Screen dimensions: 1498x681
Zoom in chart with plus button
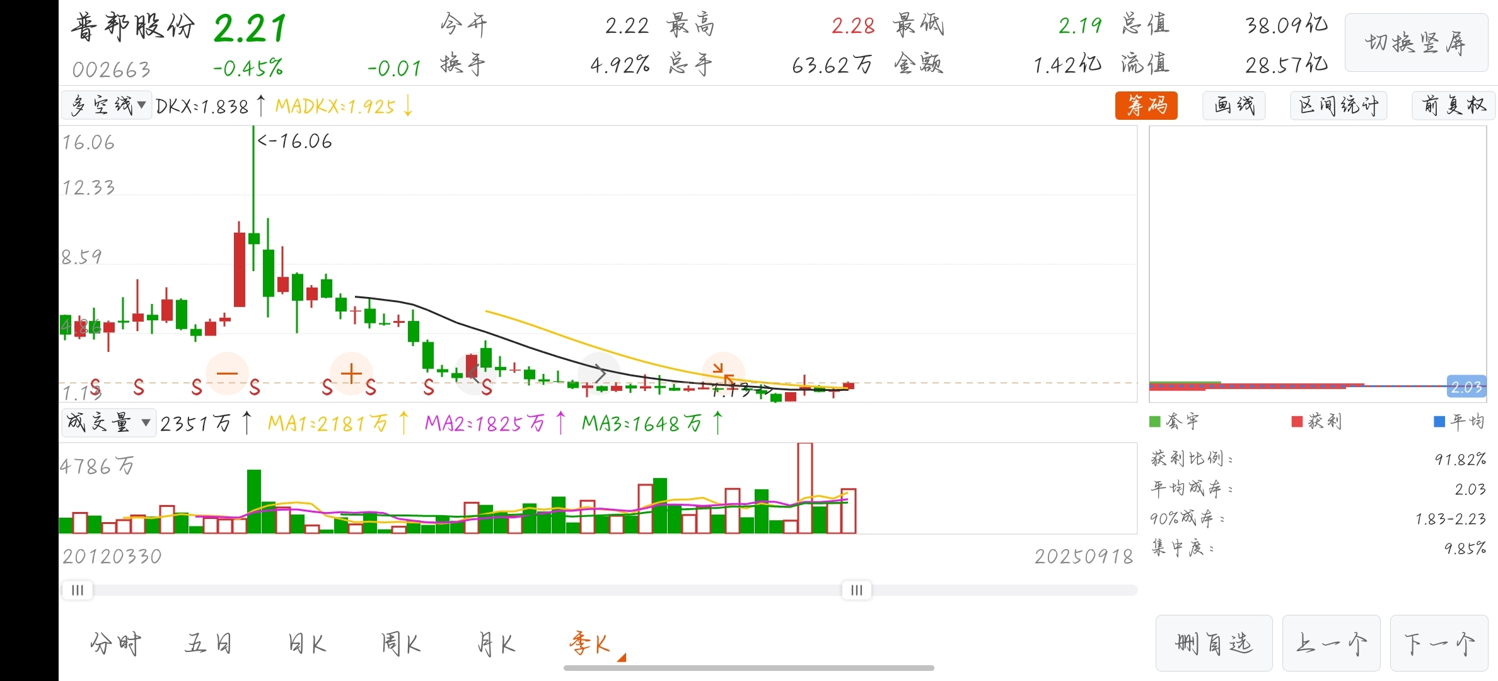pos(351,373)
